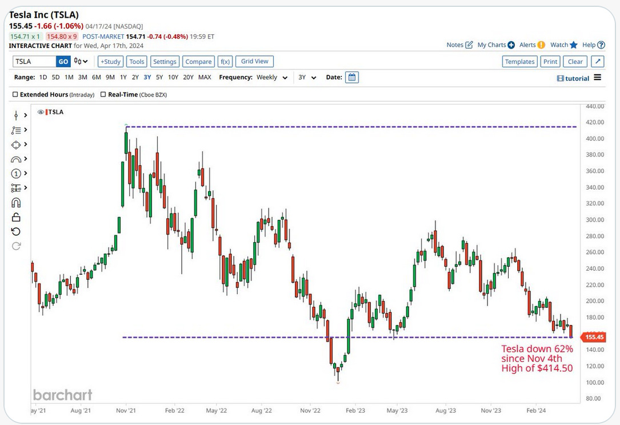This screenshot has width=620, height=425.
Task: Select the polygon shapes drawing tool icon
Action: pyautogui.click(x=16, y=145)
